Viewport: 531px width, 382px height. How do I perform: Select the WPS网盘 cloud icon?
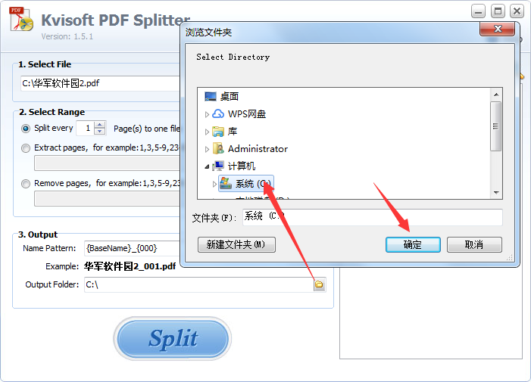pyautogui.click(x=218, y=114)
